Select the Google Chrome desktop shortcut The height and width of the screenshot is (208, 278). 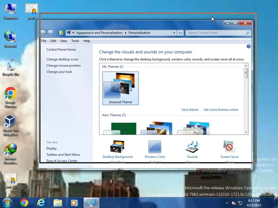point(11,97)
